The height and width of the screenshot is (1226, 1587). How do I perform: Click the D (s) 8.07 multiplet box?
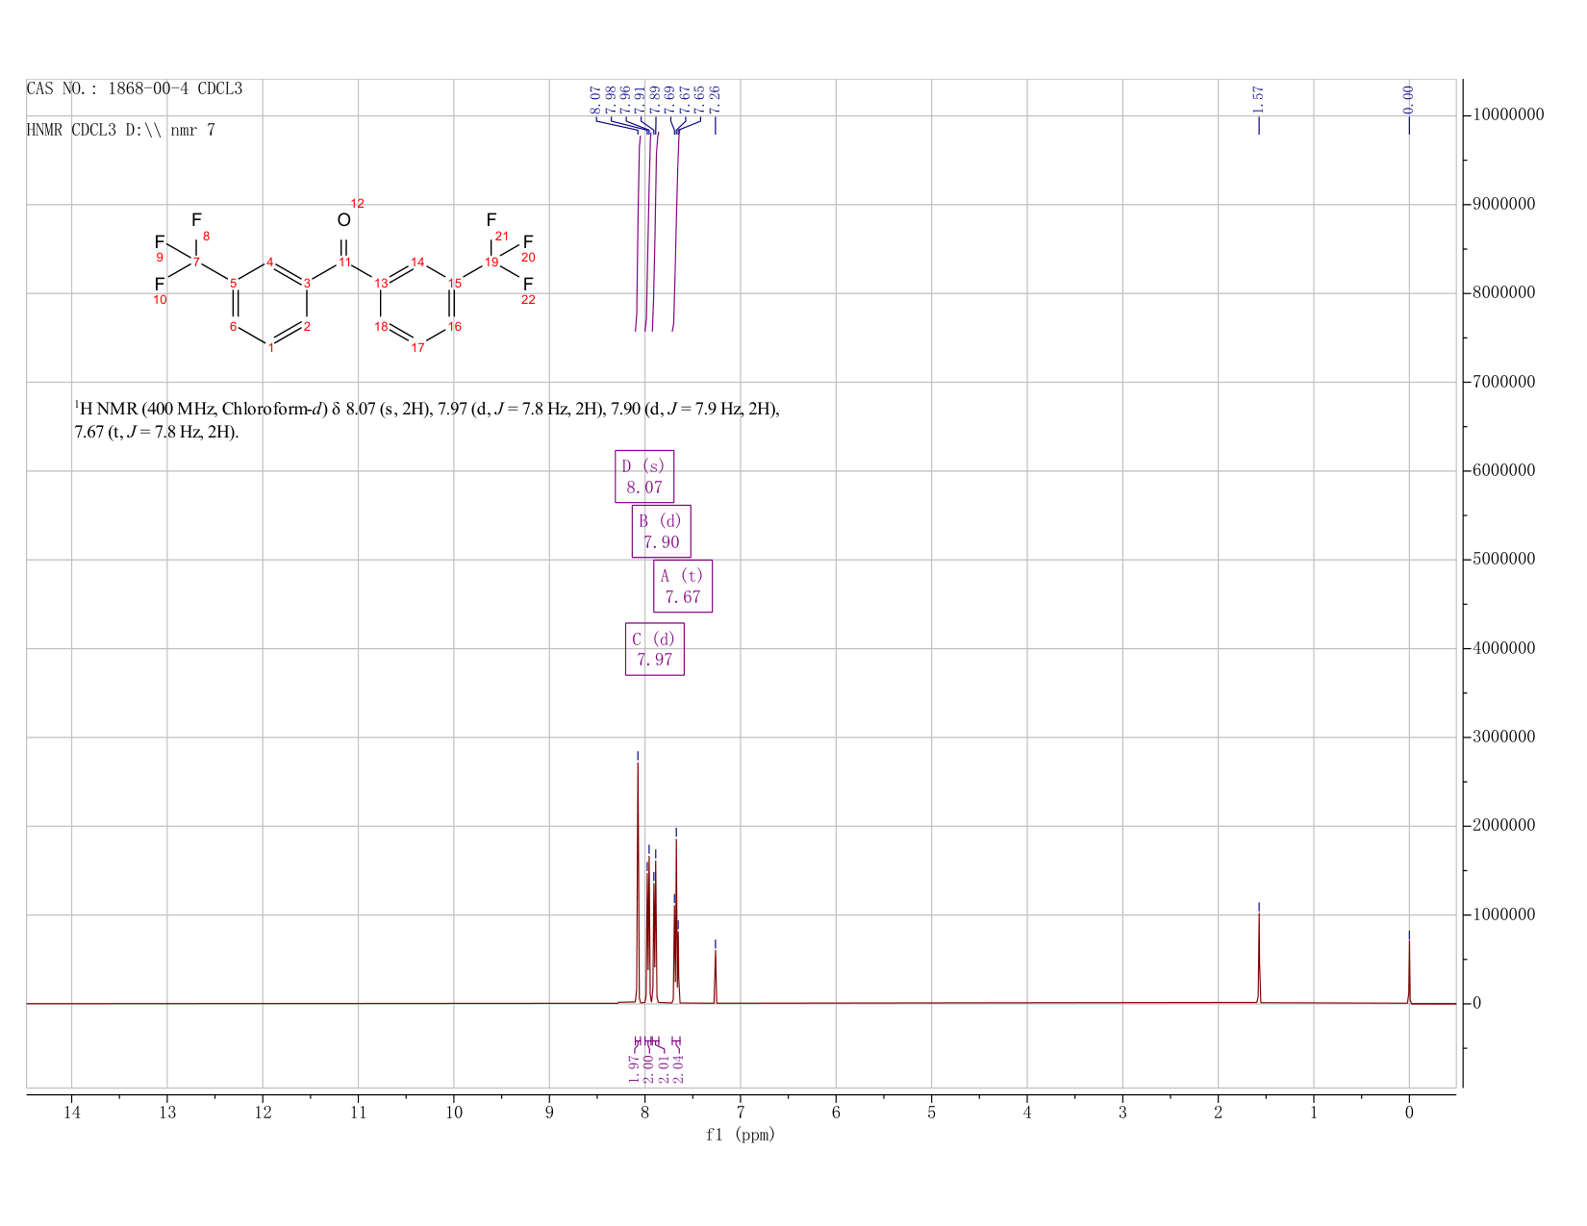click(644, 476)
